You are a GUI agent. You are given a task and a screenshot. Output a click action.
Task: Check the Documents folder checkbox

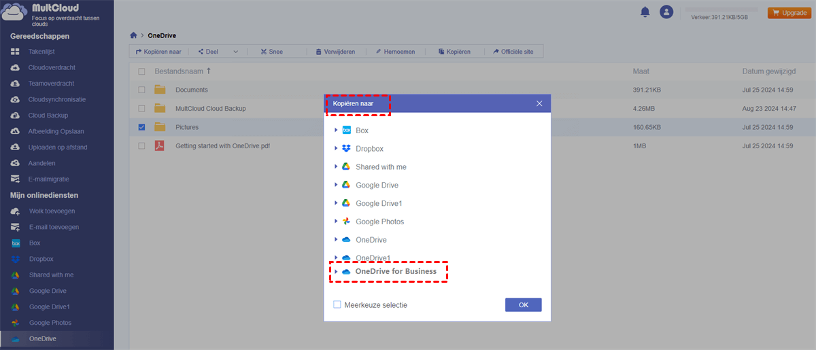tap(141, 90)
